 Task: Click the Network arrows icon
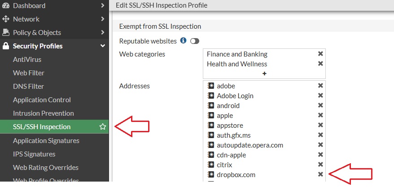pyautogui.click(x=5, y=19)
